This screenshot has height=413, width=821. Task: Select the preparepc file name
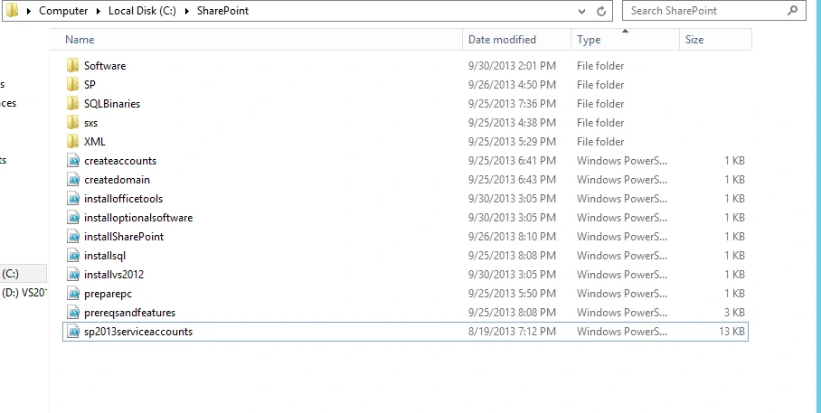click(108, 294)
